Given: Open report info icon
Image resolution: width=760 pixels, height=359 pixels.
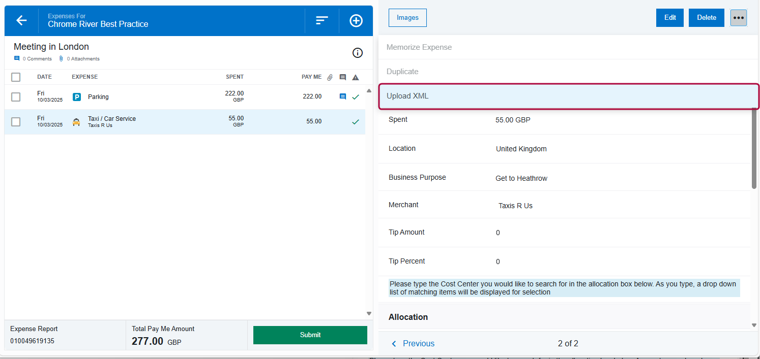Looking at the screenshot, I should [x=358, y=53].
